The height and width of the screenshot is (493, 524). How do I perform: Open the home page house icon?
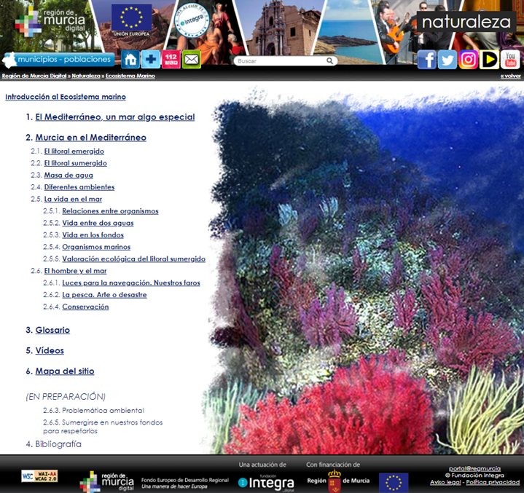[x=130, y=59]
